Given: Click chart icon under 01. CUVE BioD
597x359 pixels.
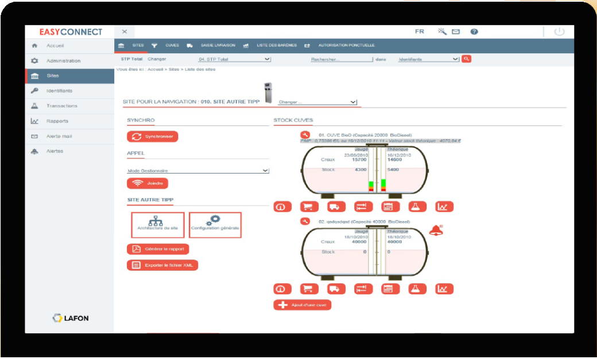Looking at the screenshot, I should 444,207.
